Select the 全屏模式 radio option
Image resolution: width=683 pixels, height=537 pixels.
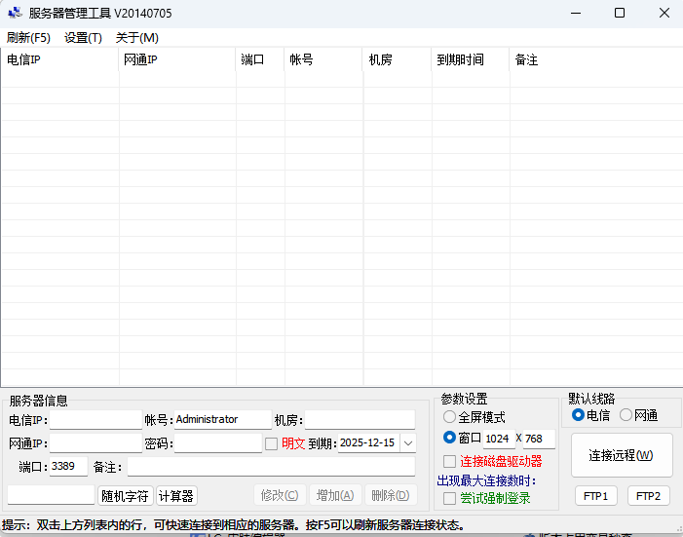click(x=450, y=417)
